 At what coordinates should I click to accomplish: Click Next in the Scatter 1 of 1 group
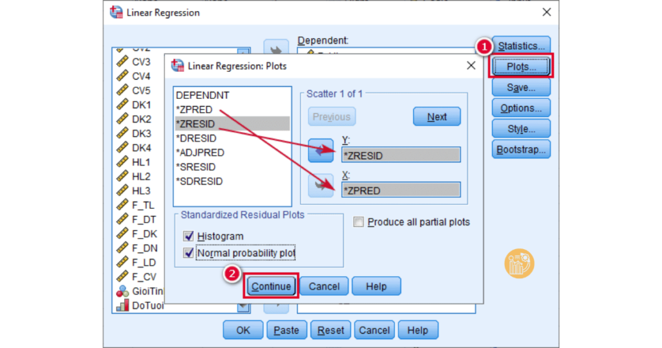(437, 117)
